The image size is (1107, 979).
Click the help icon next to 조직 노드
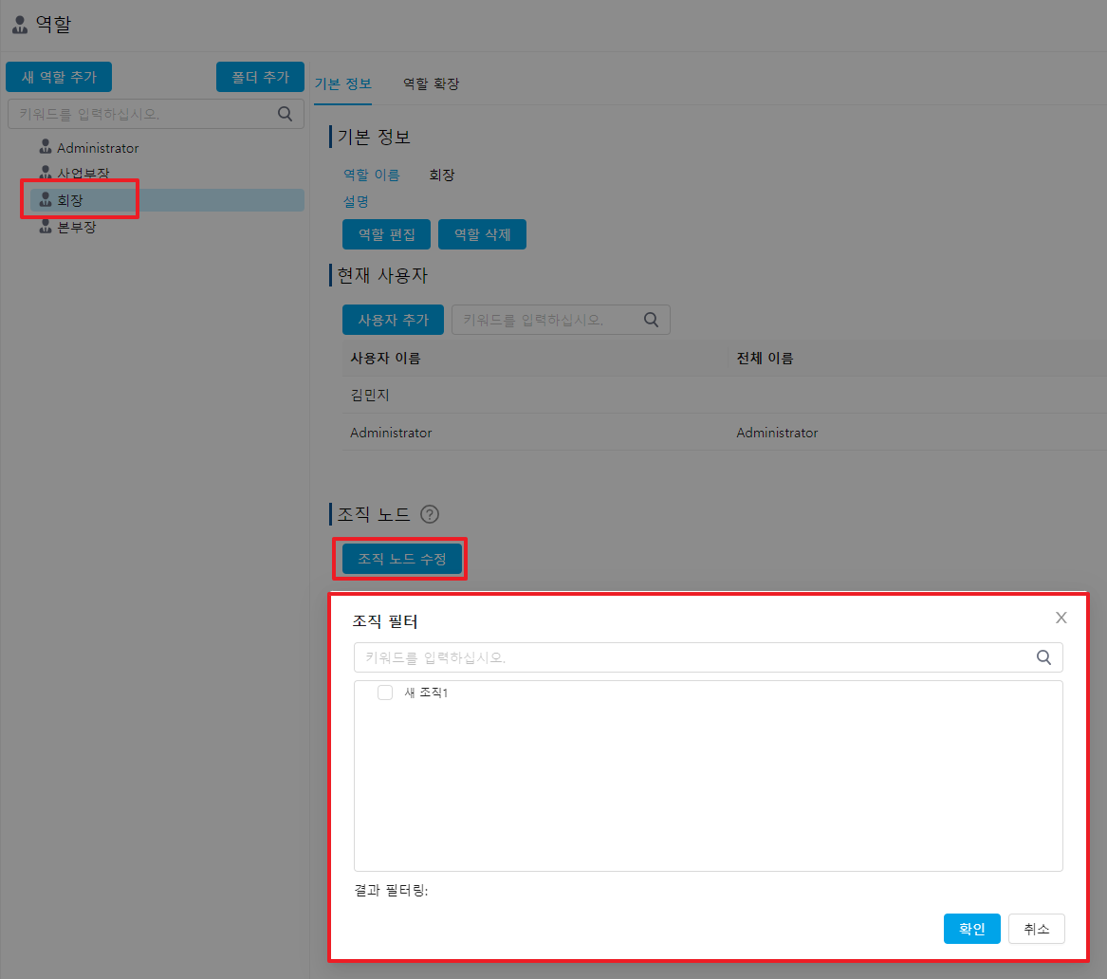430,514
